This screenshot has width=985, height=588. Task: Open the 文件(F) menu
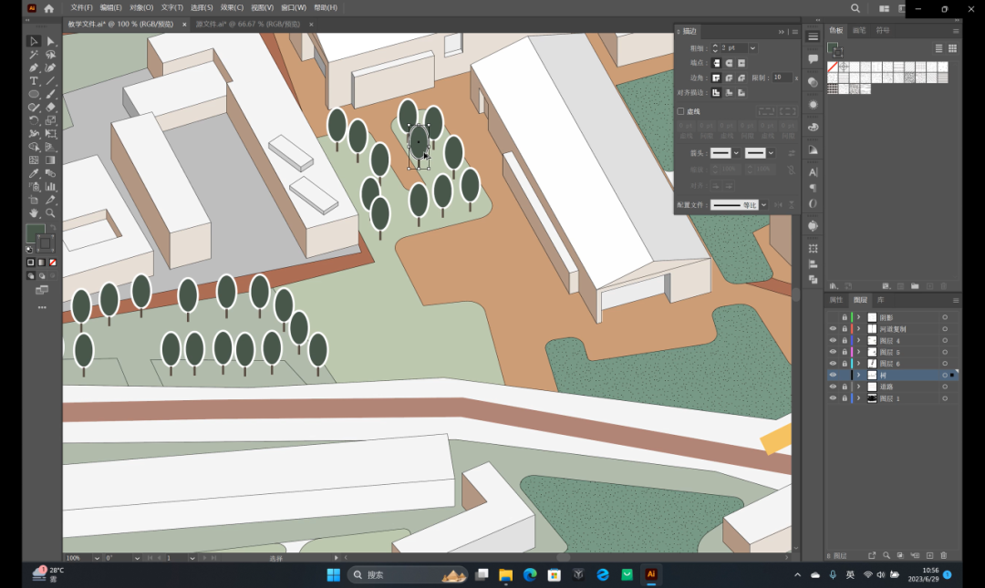tap(82, 7)
